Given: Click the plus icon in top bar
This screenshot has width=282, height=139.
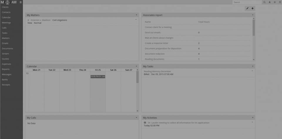Looking at the screenshot, I should (275, 2).
